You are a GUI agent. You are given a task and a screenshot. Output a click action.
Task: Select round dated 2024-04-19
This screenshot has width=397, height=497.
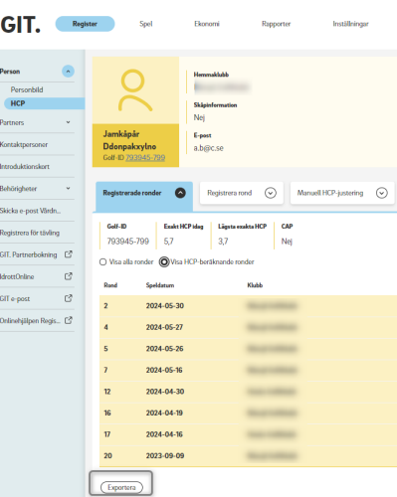tap(248, 414)
